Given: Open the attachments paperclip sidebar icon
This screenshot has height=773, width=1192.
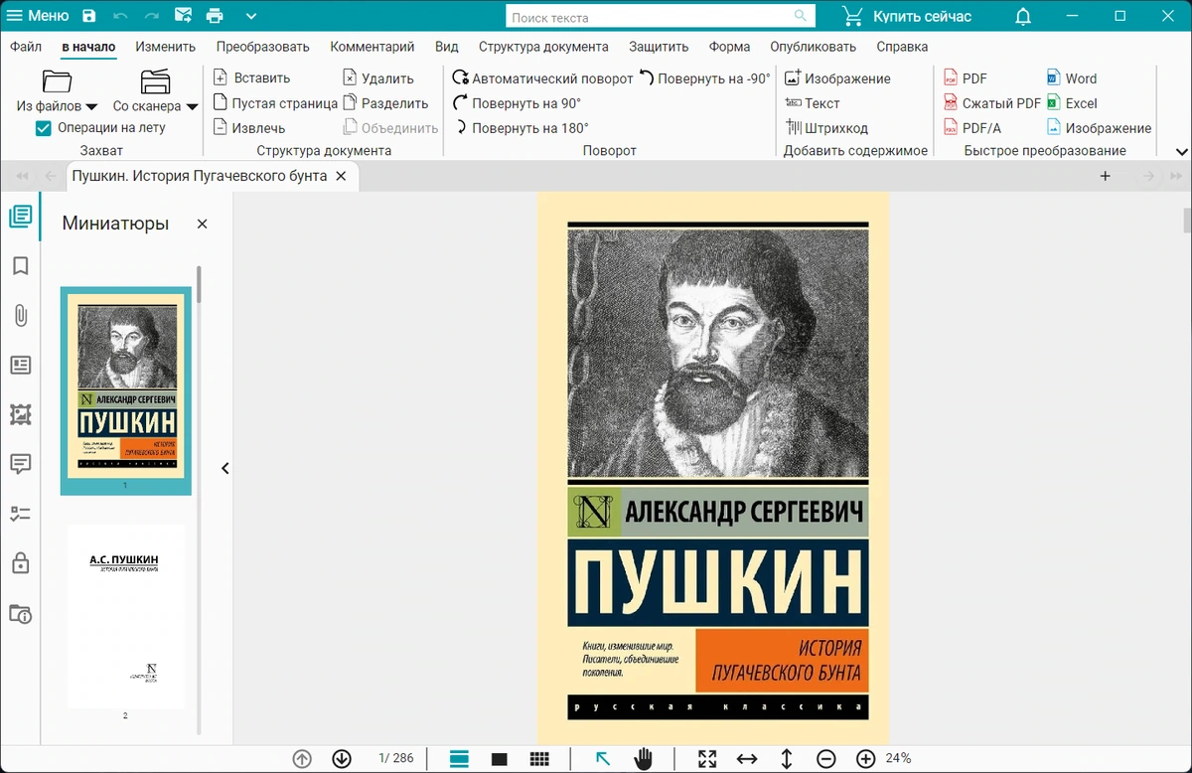Looking at the screenshot, I should point(20,315).
